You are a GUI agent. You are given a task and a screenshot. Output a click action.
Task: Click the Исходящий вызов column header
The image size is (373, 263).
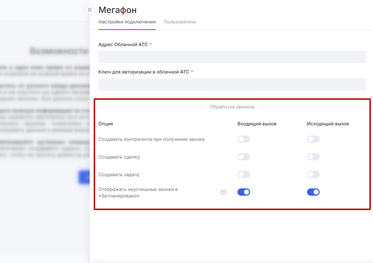tap(328, 124)
